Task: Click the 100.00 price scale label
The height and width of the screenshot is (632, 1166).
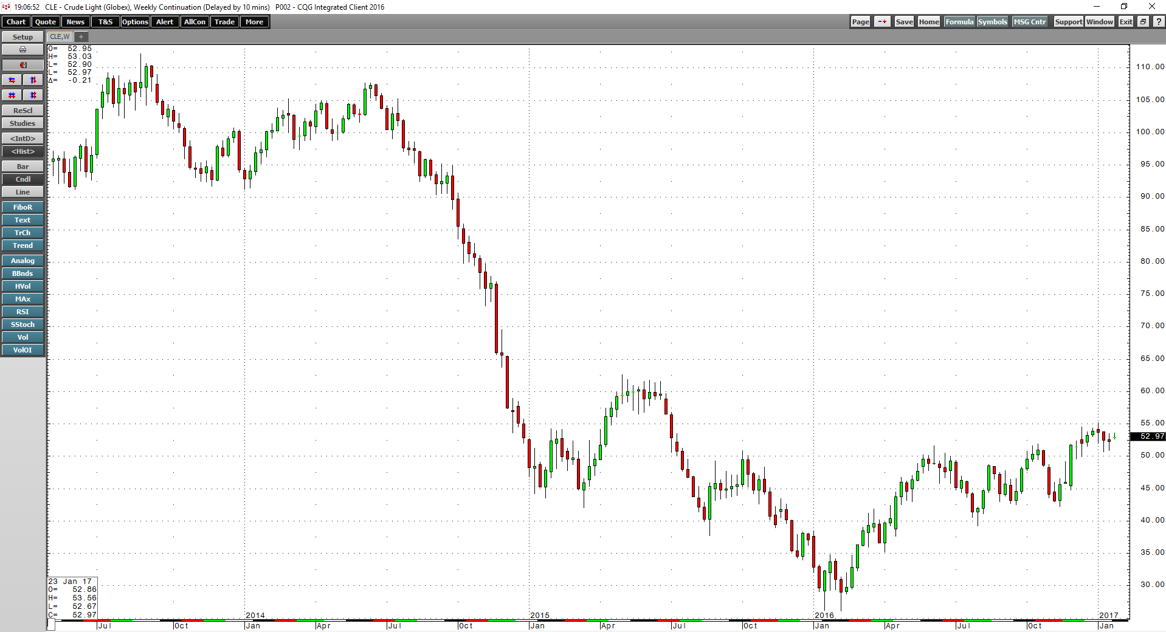Action: pos(1150,132)
